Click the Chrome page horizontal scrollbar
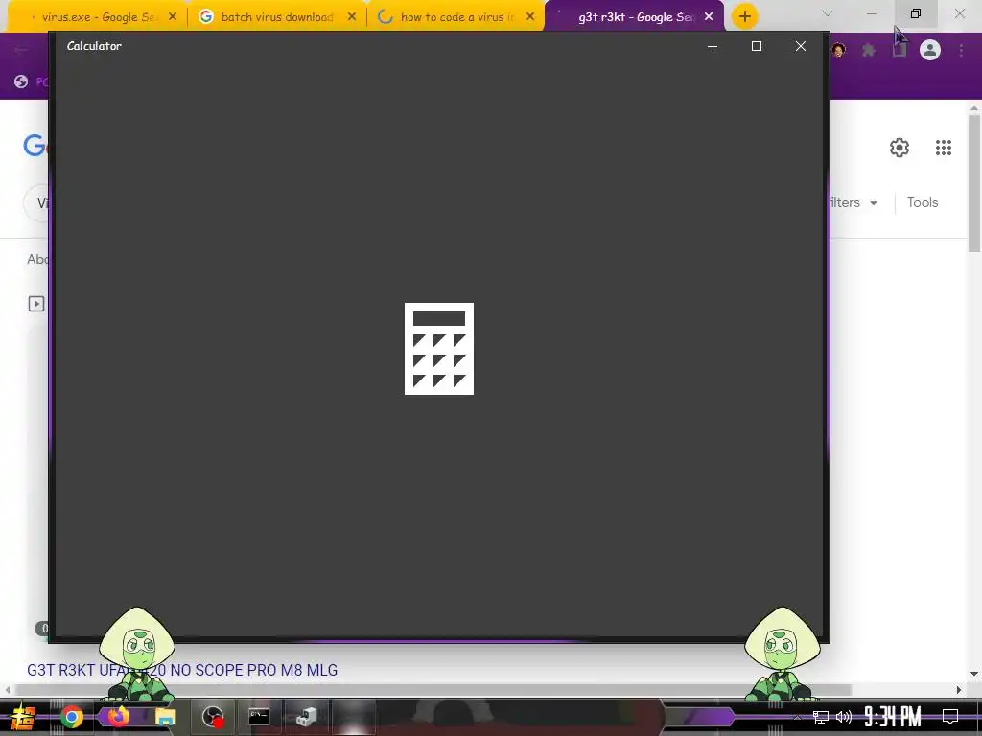Image resolution: width=982 pixels, height=736 pixels. coord(433,690)
